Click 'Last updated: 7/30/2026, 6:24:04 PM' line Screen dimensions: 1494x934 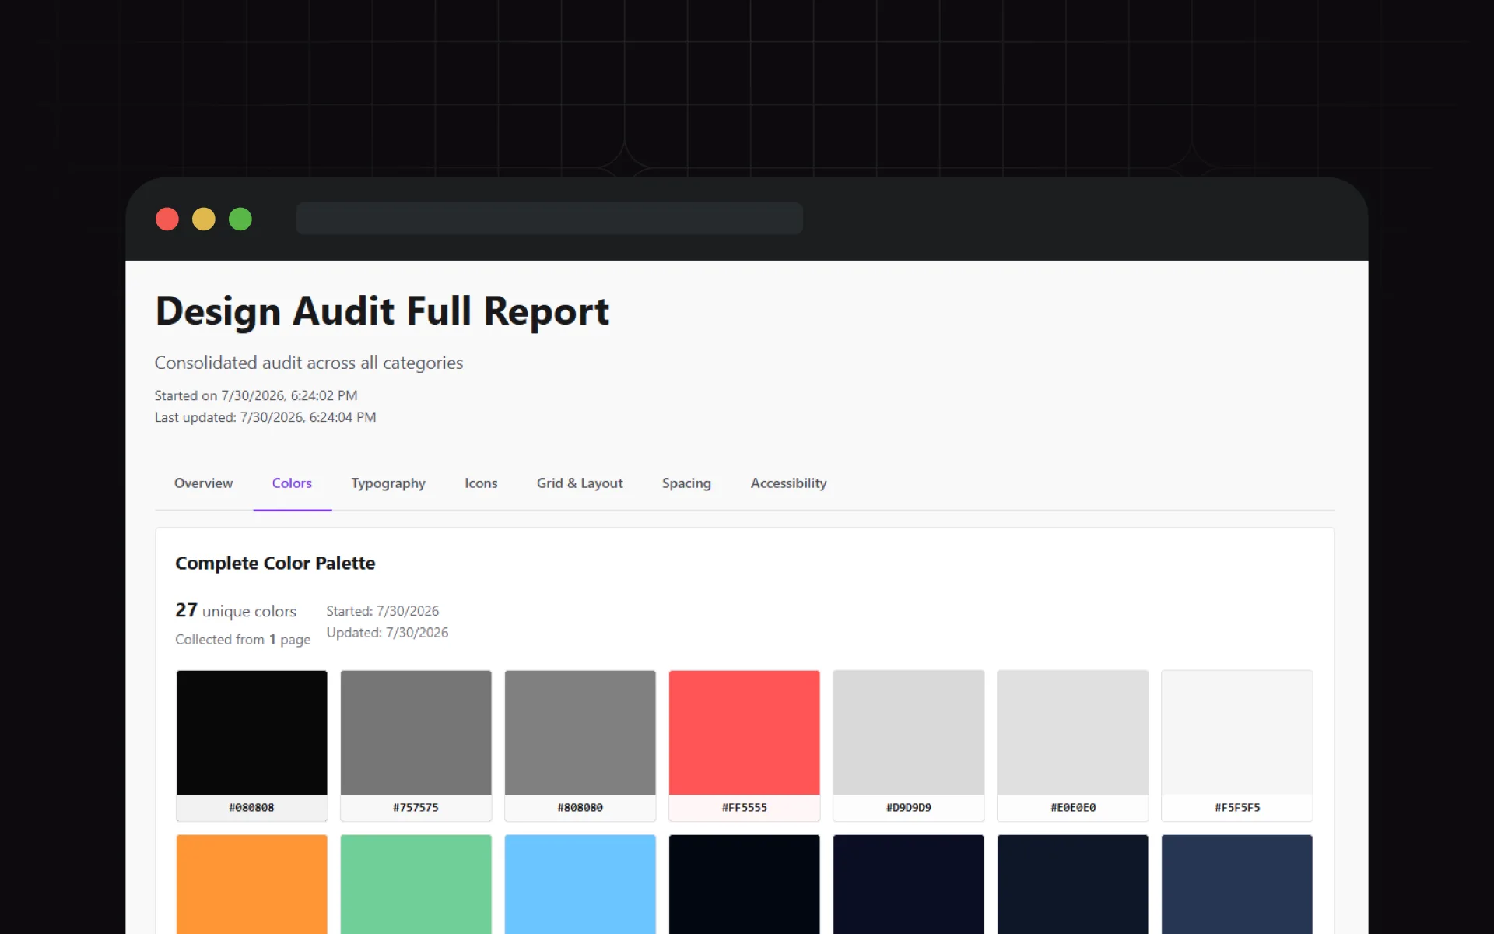265,417
